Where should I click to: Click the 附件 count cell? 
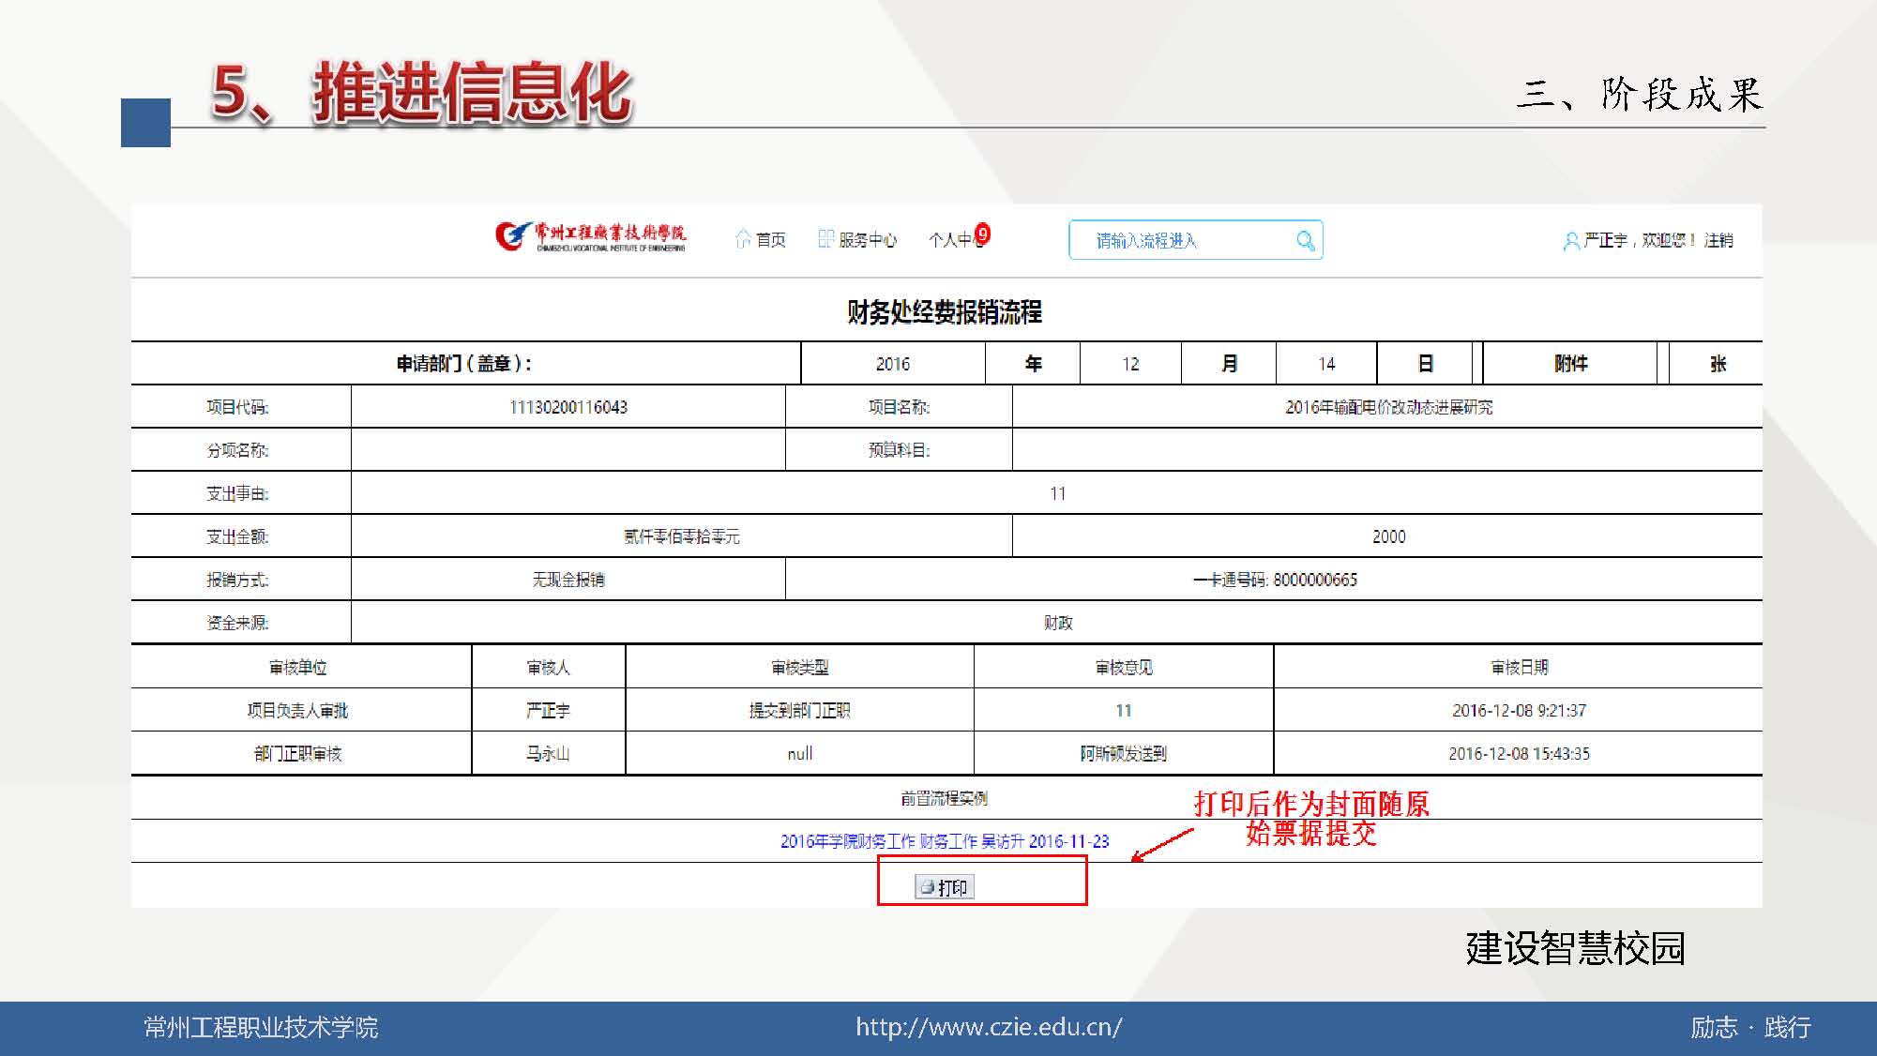(1663, 364)
